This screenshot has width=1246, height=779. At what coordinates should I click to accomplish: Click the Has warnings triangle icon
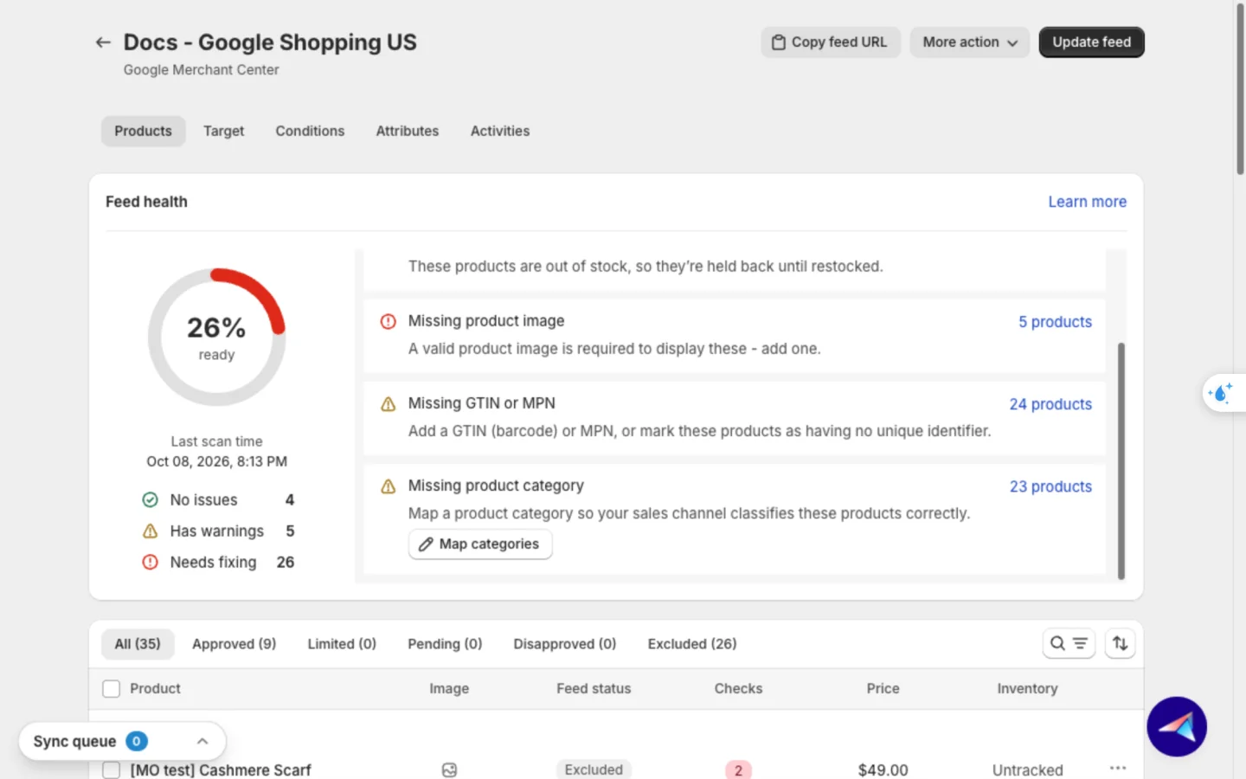pos(150,531)
